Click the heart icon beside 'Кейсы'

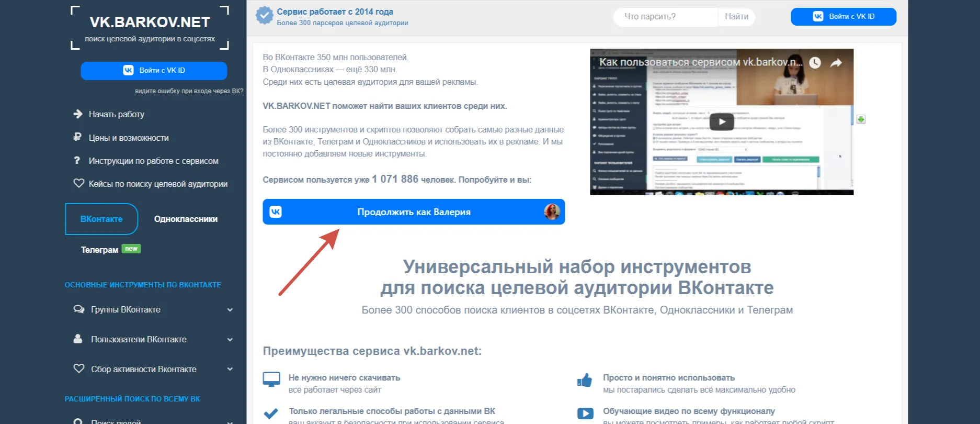tap(78, 183)
